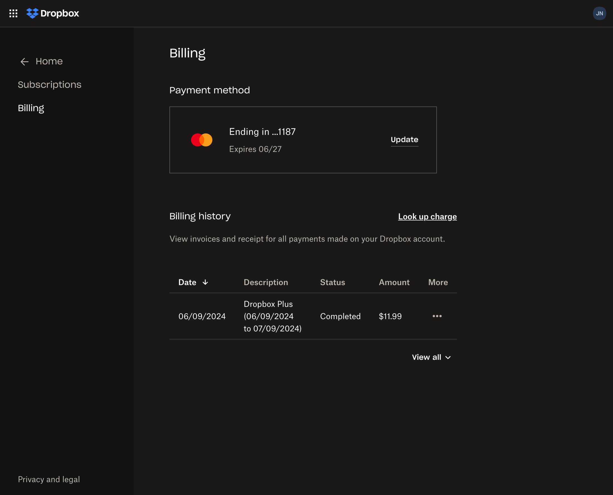The image size is (613, 495).
Task: Navigate to Home from the sidebar
Action: point(49,61)
